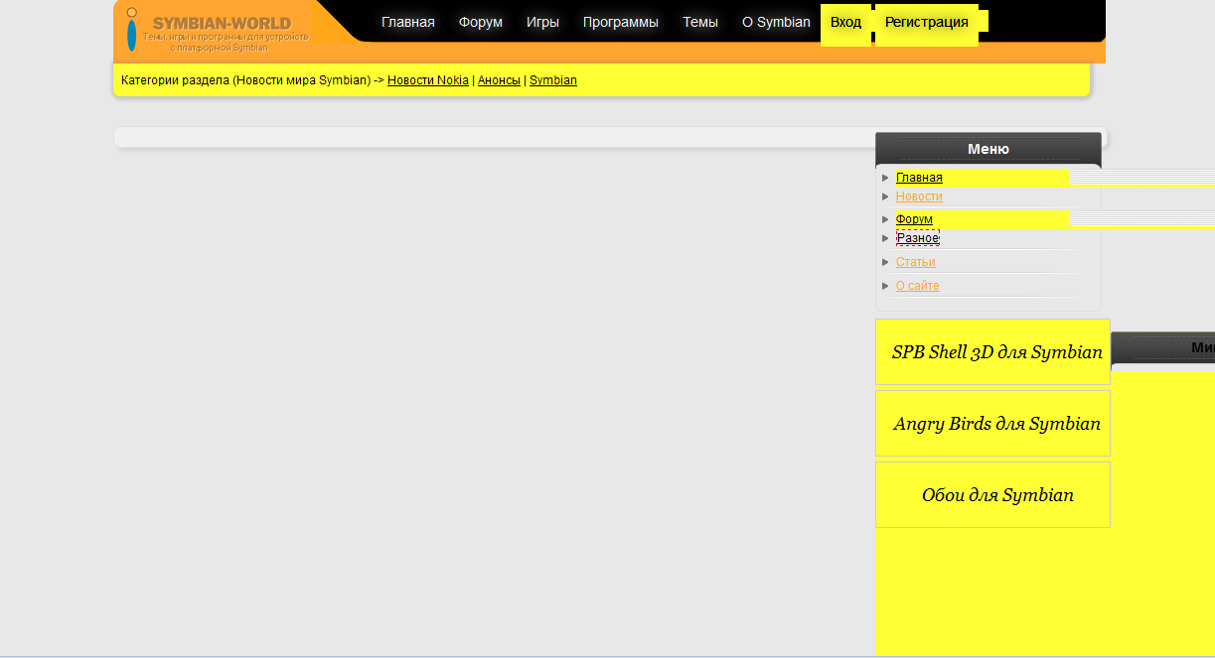1215x658 pixels.
Task: Click the Вход login button
Action: [x=845, y=23]
